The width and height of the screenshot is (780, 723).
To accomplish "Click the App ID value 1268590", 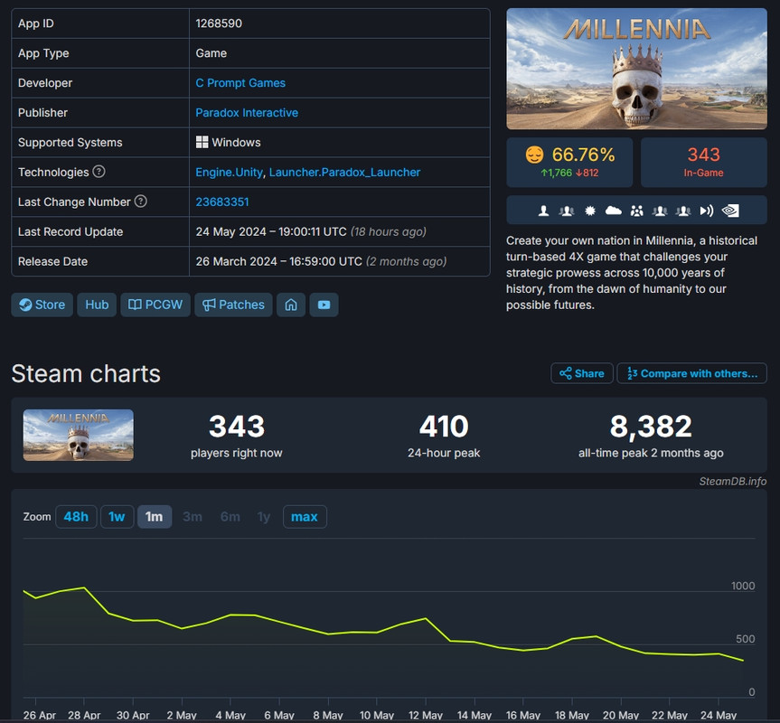I will point(219,23).
